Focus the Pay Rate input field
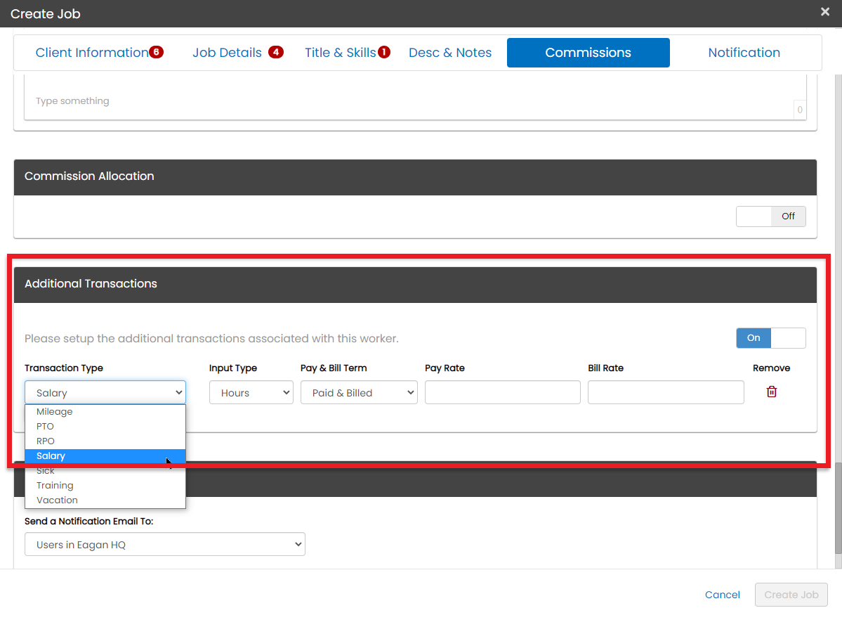The width and height of the screenshot is (842, 627). [503, 392]
